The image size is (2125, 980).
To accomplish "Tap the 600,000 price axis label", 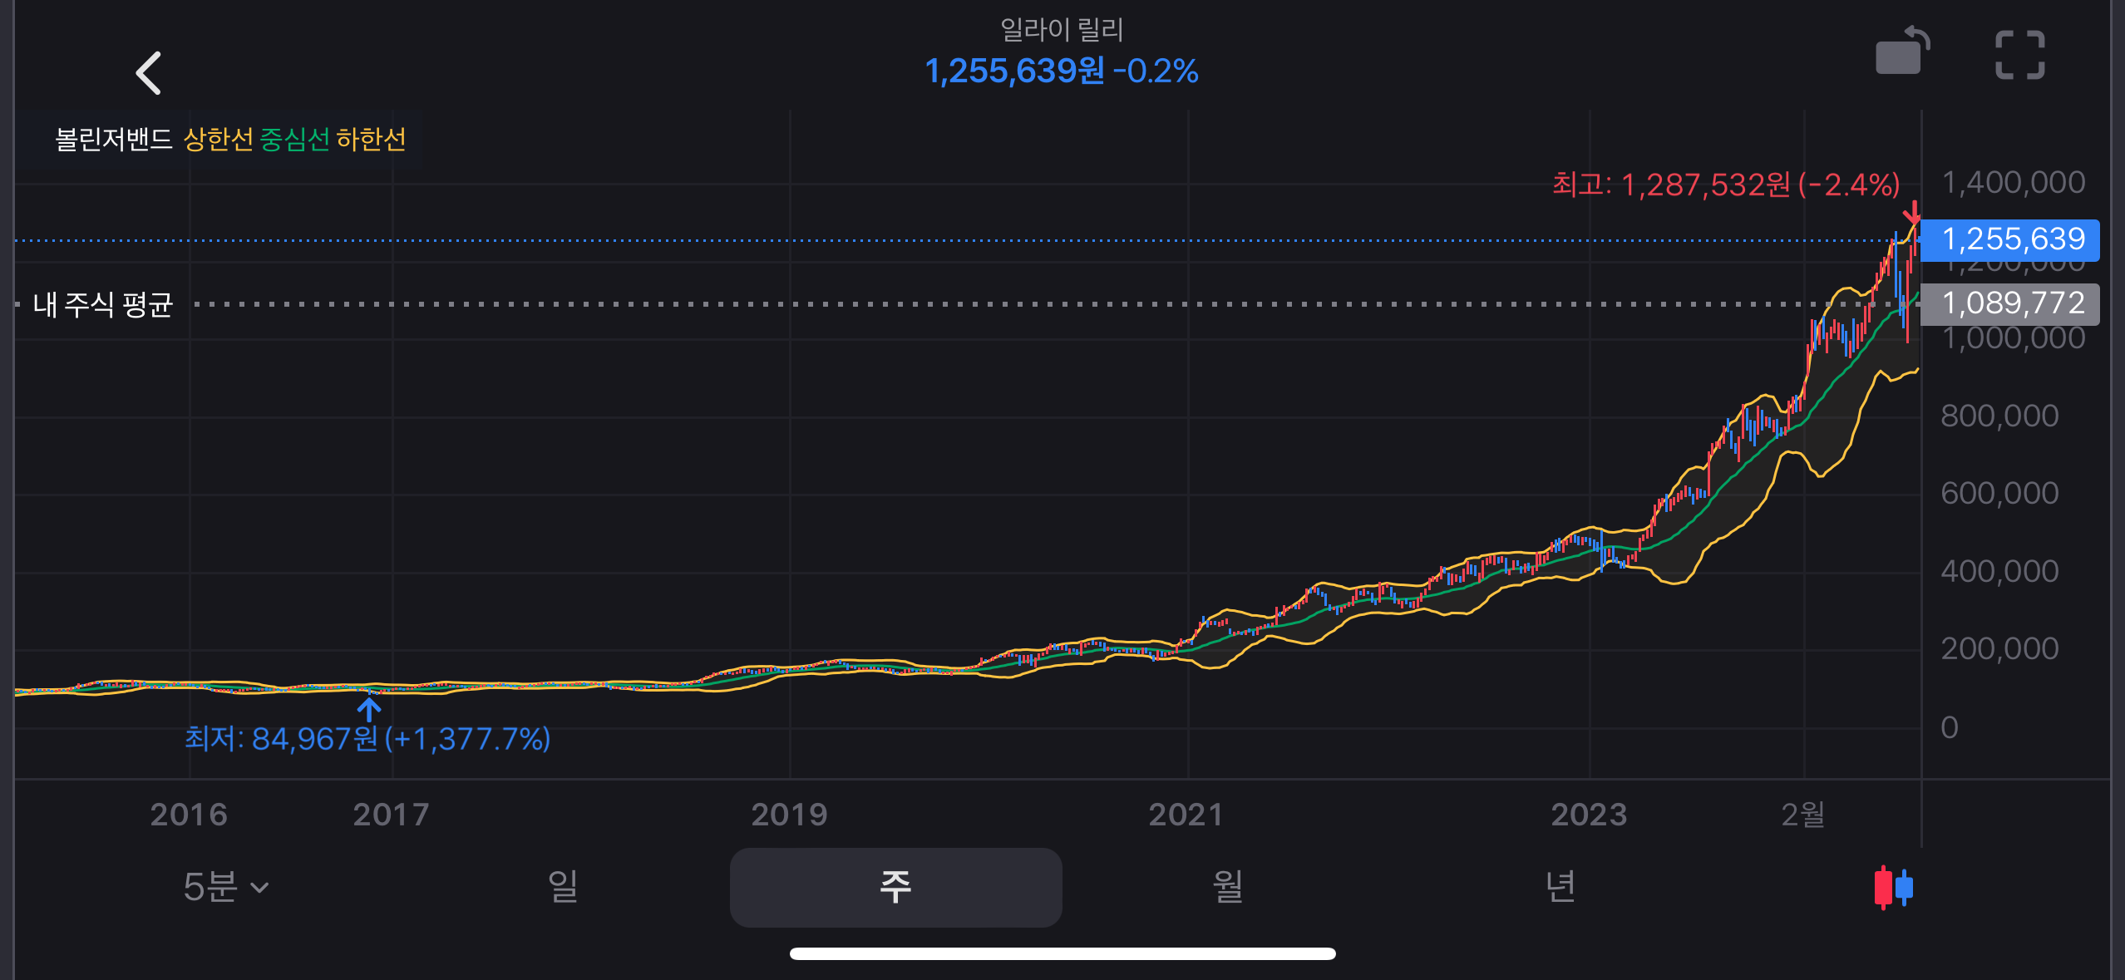I will (x=1999, y=494).
